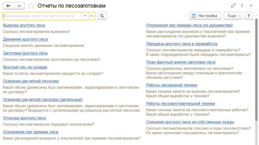Screen dimensions: 259x145
Task: Click description 'Сколько лесоматериалов вывезено?'
Action: pyautogui.click(x=36, y=32)
